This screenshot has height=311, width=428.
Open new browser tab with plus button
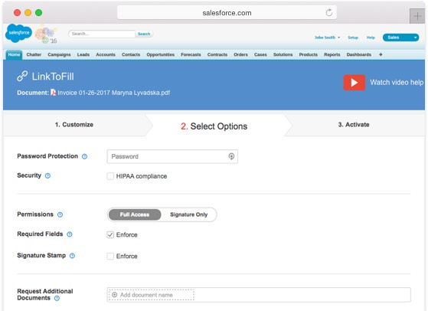click(x=417, y=16)
